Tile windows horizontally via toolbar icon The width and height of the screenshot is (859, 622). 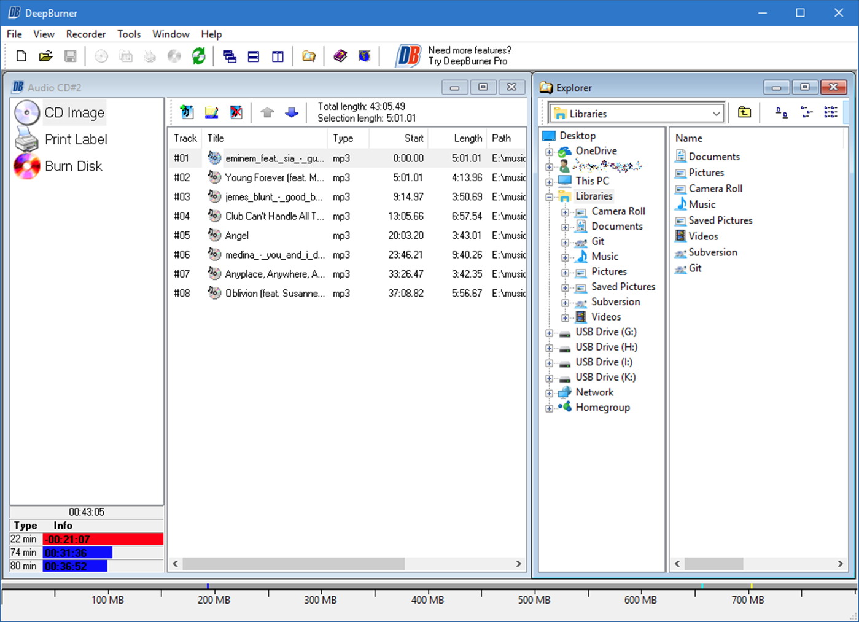tap(254, 56)
